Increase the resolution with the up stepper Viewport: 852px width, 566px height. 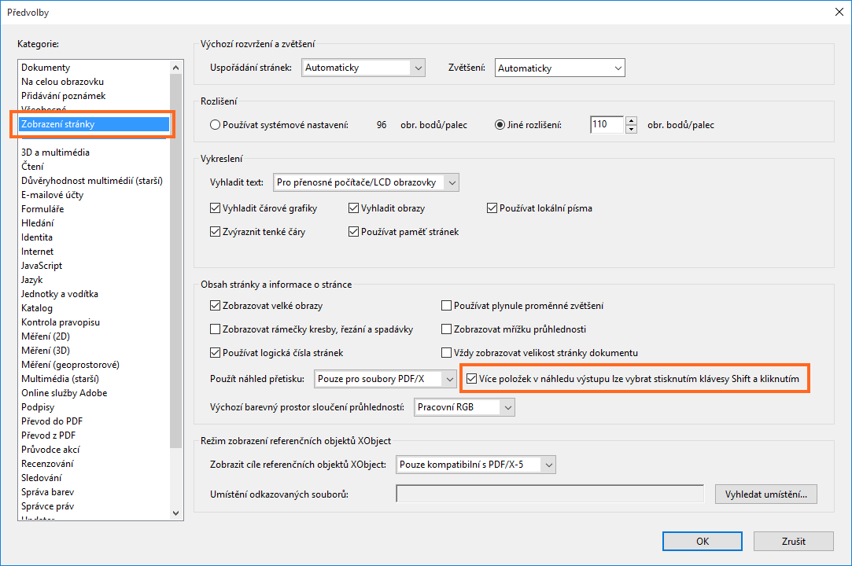click(631, 120)
